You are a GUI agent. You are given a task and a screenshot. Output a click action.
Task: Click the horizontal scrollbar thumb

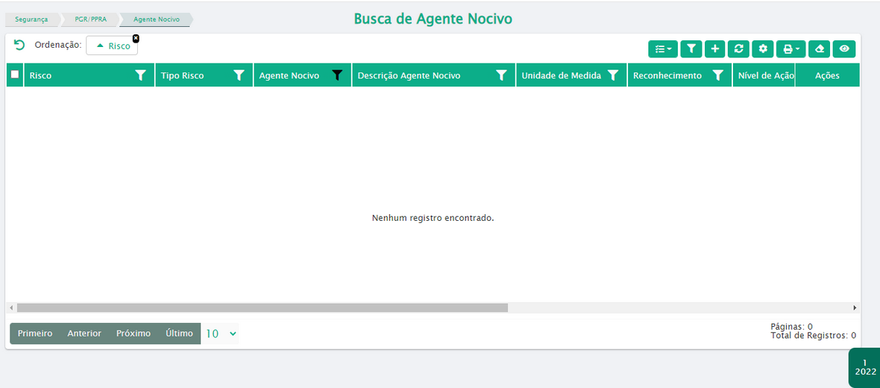[262, 307]
